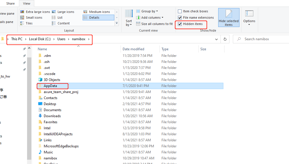The height and width of the screenshot is (164, 289).
Task: Click Size all columns to fit
Action: tap(155, 24)
